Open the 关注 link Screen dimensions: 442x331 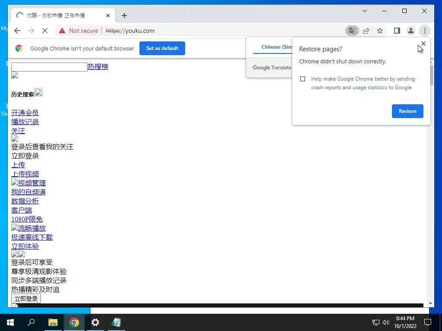(x=18, y=131)
